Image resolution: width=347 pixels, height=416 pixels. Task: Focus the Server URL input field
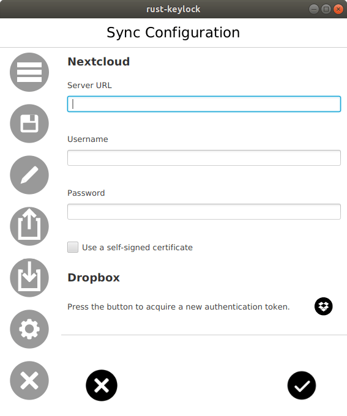204,104
